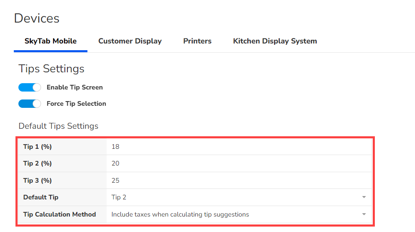
Task: Click the Enable Tip Screen label
Action: [74, 87]
